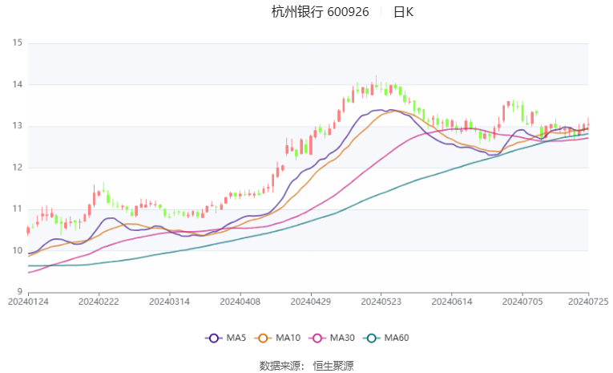Select the 20240523 date on x-axis

coord(381,302)
